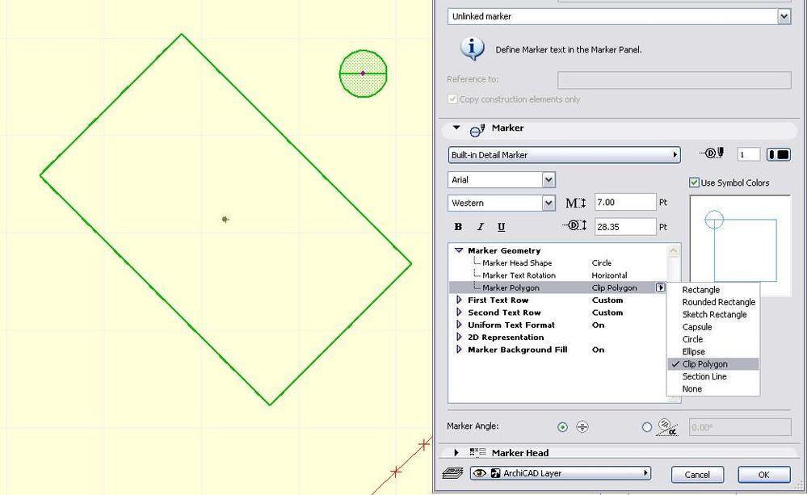Click the marker text size field 7.00
Image resolution: width=807 pixels, height=495 pixels.
(625, 202)
